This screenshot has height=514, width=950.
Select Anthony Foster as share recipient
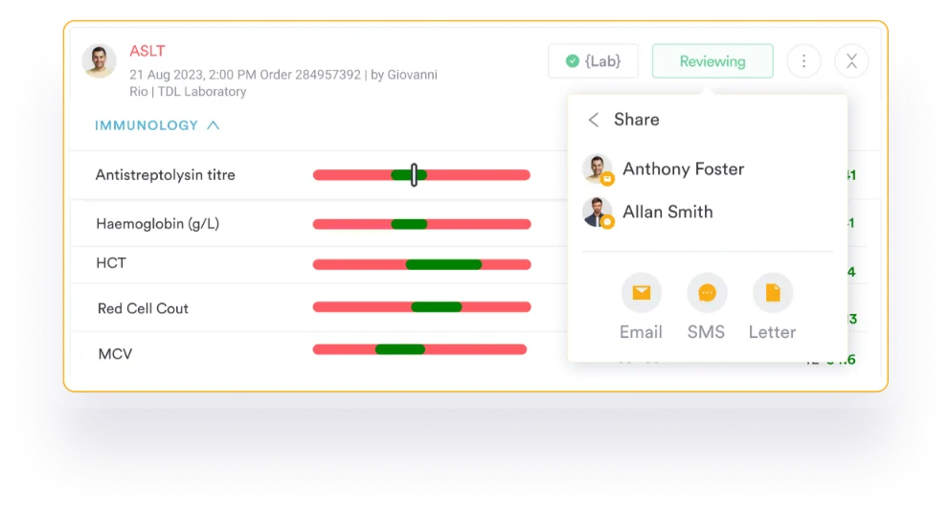coord(683,169)
